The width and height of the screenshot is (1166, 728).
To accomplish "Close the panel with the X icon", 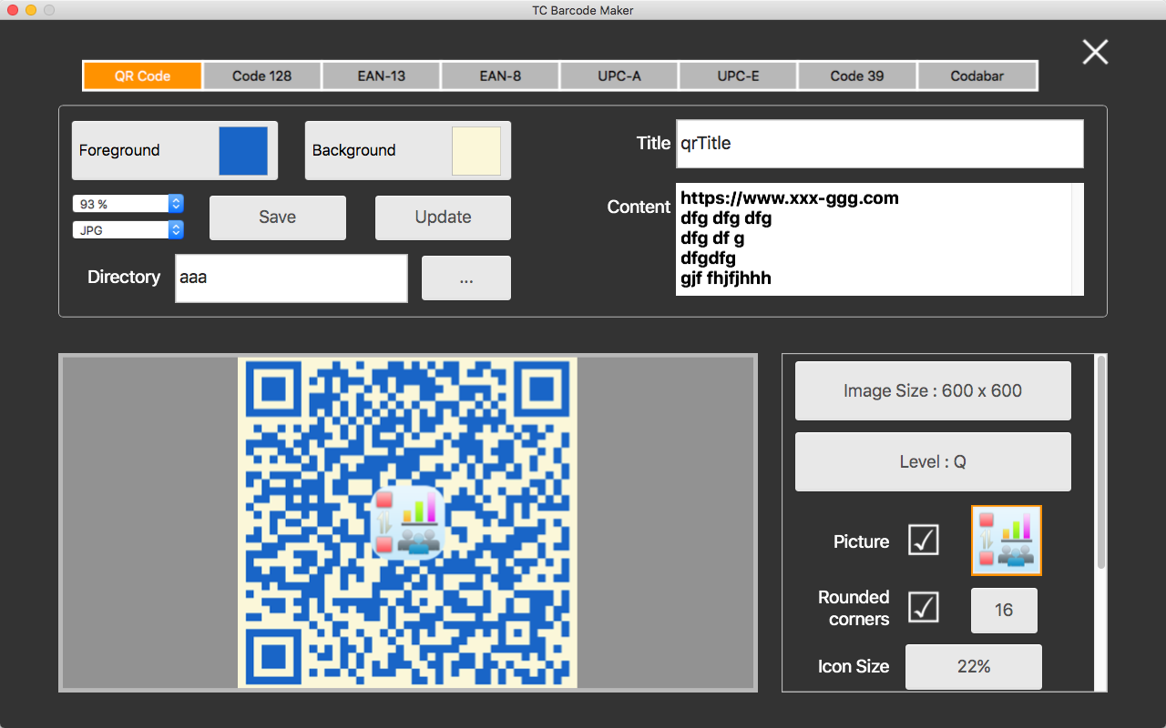I will pyautogui.click(x=1095, y=52).
